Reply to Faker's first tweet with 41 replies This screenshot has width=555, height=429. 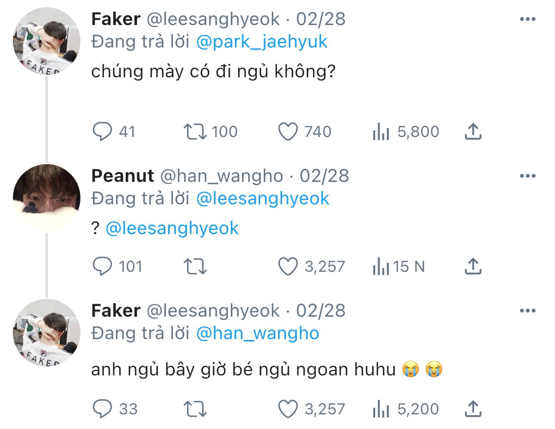[102, 132]
